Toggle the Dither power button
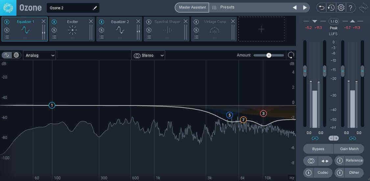Image resolution: width=370 pixels, height=181 pixels. point(339,173)
